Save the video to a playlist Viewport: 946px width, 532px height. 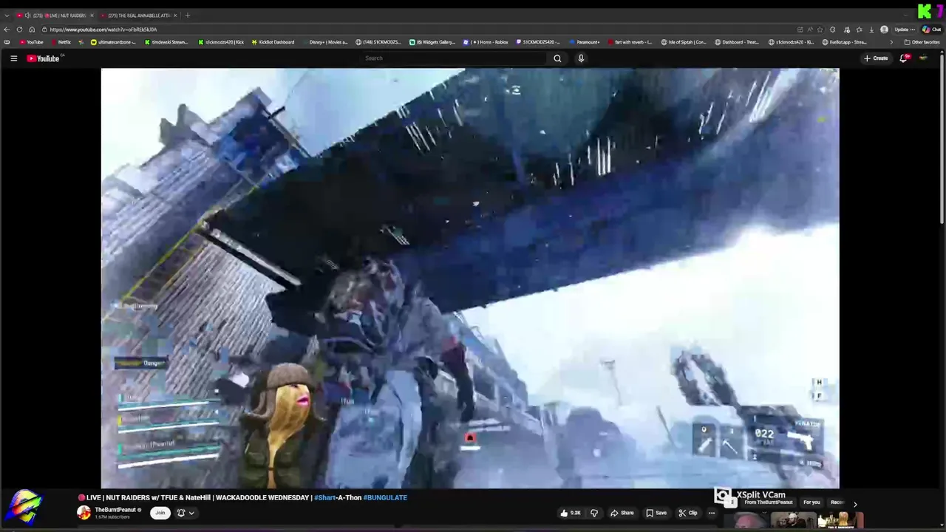point(656,513)
